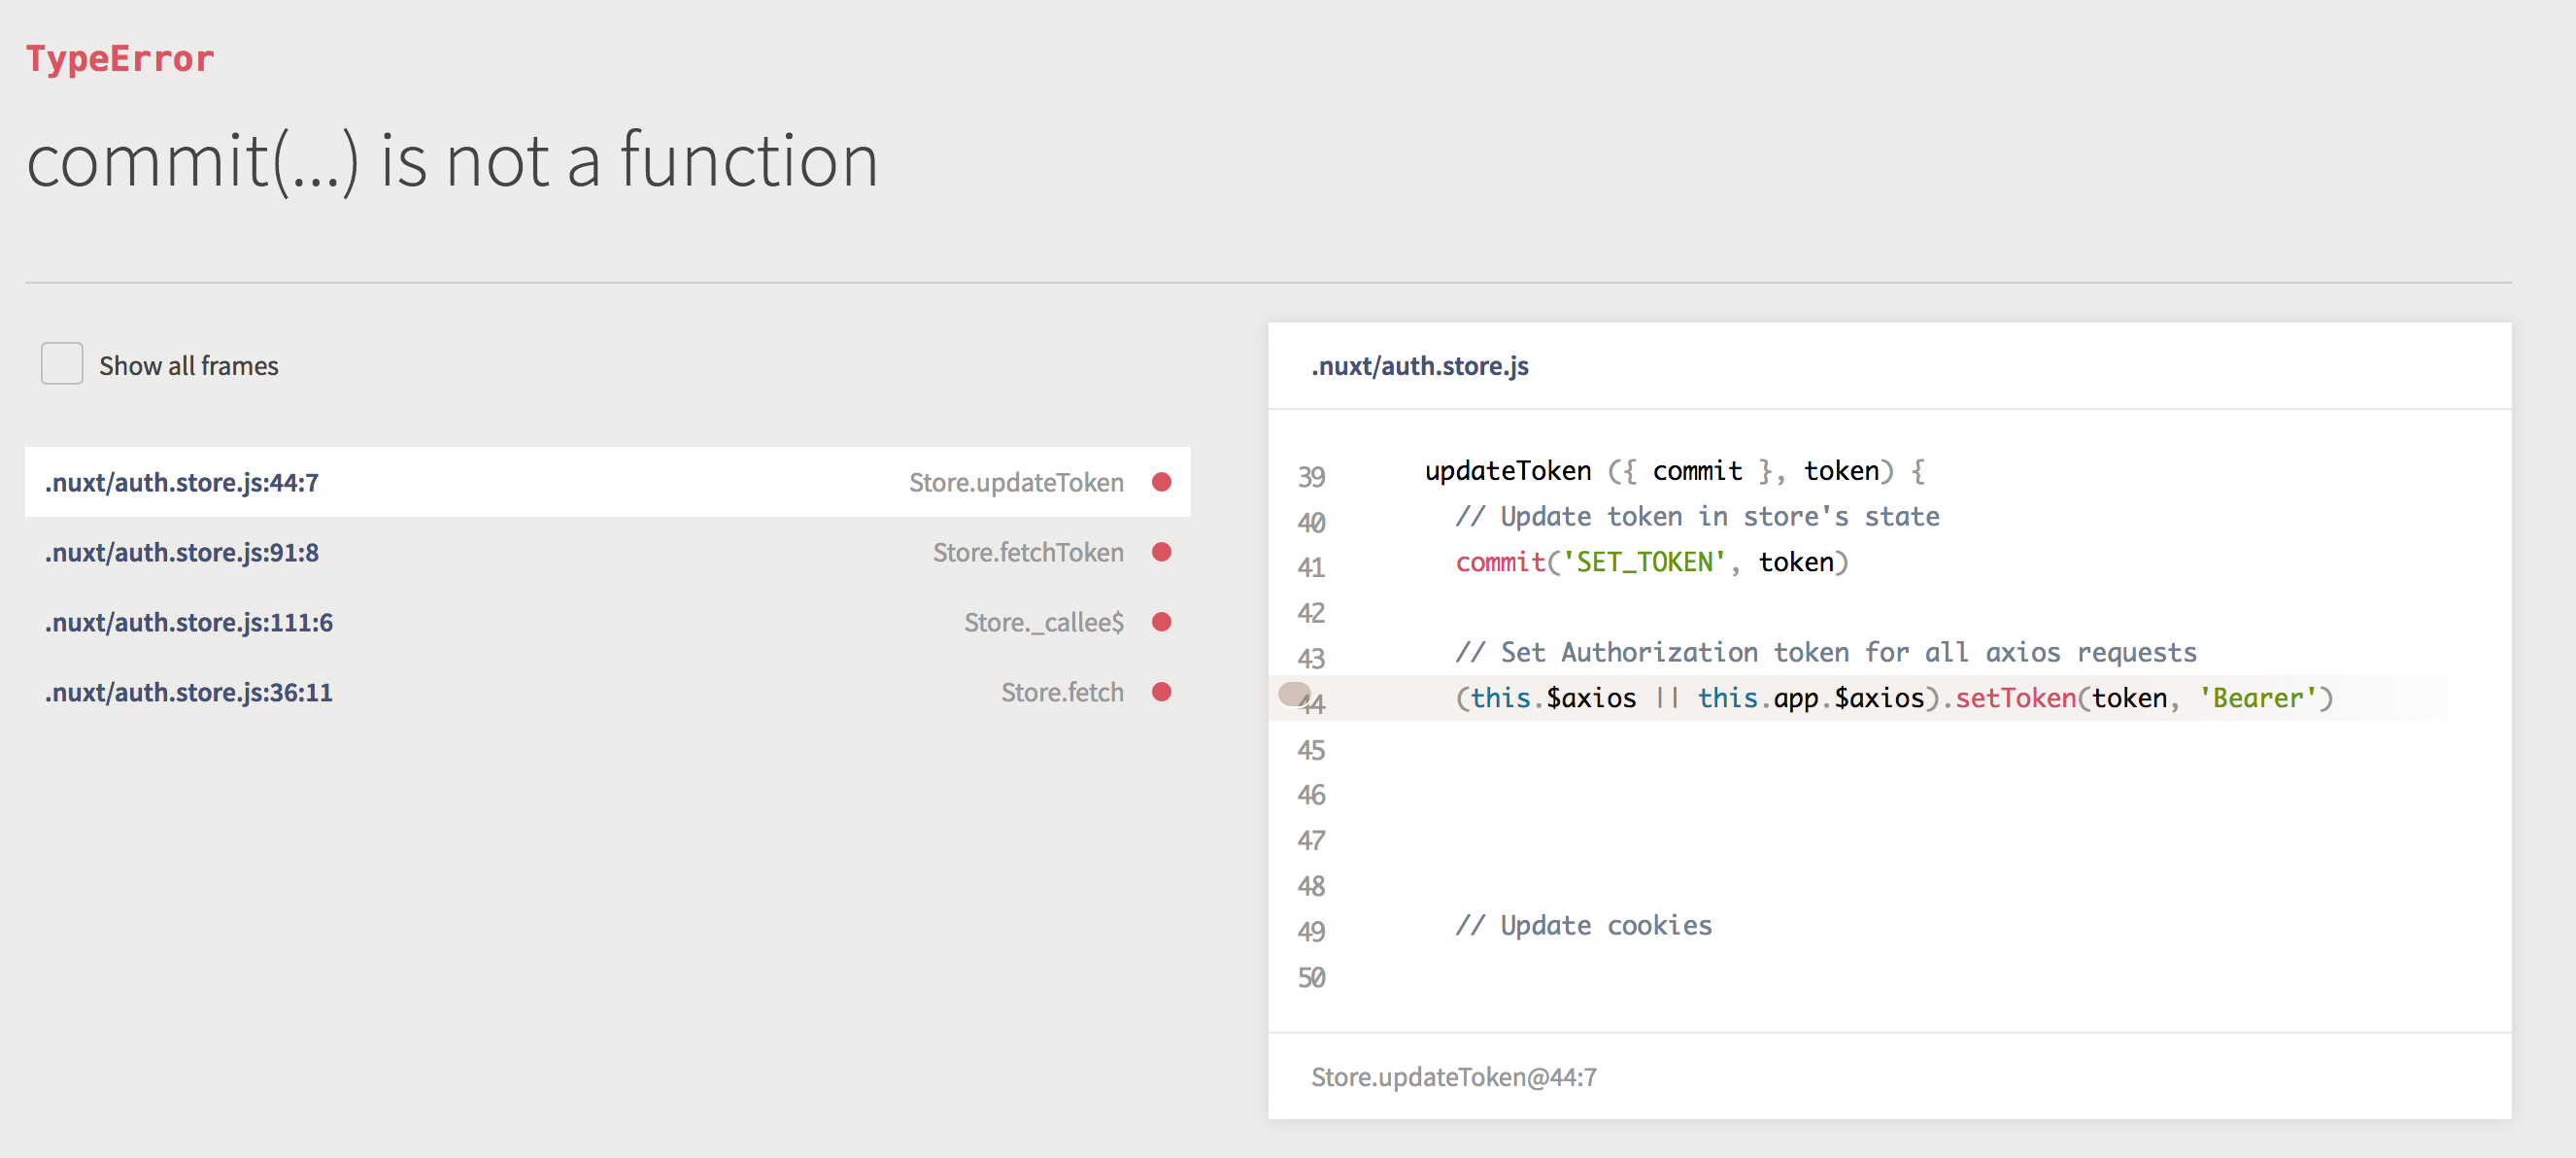Click line number 39 in gutter
This screenshot has width=2576, height=1158.
[1311, 477]
